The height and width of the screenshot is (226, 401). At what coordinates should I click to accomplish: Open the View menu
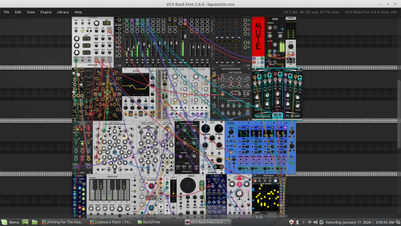31,12
